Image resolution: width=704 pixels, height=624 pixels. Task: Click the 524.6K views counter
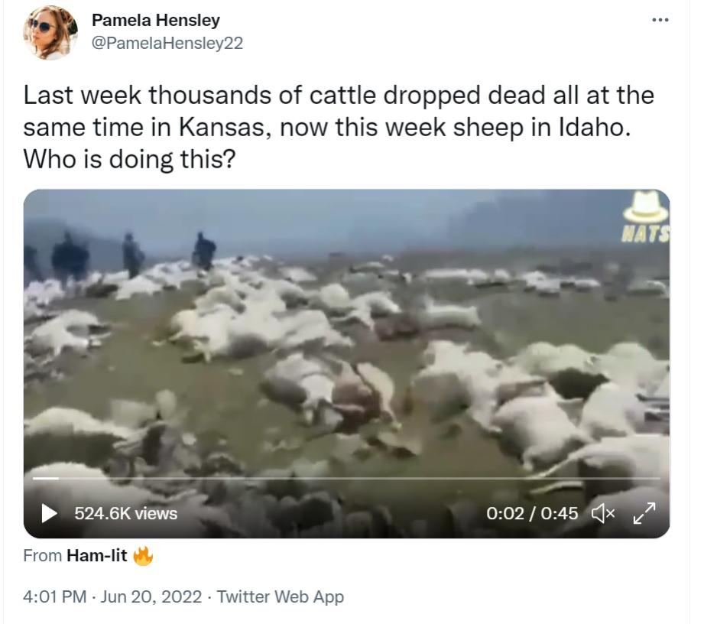click(125, 513)
